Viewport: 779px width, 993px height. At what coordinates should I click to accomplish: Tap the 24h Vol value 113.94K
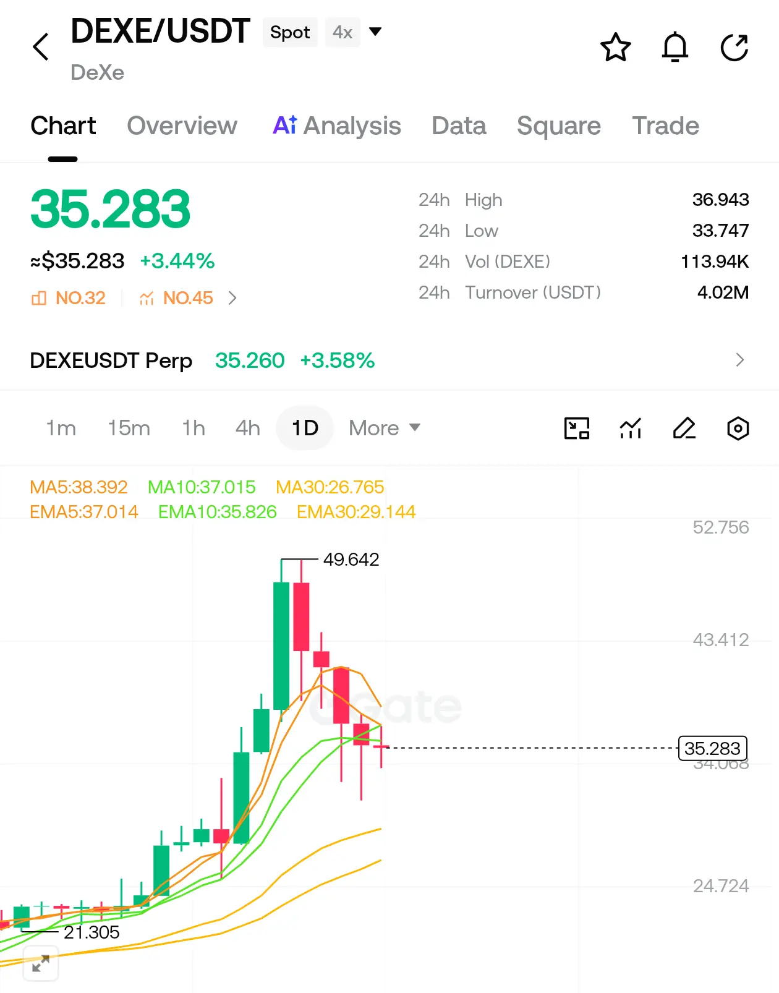tap(715, 262)
